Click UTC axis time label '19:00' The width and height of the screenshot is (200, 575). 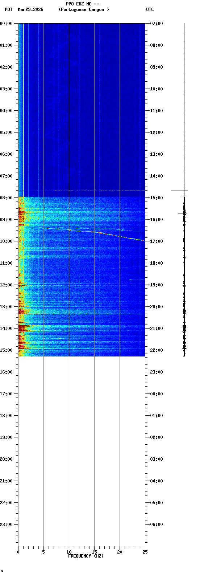pos(157,285)
